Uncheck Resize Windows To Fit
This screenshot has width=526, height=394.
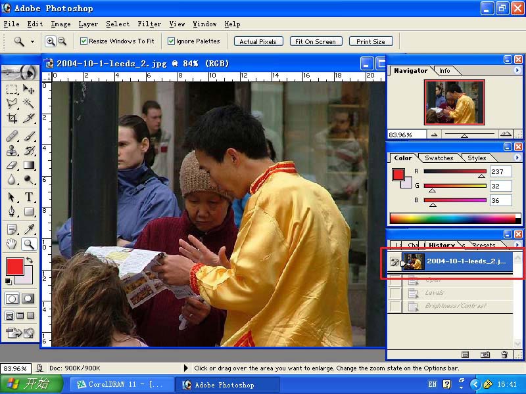point(84,41)
